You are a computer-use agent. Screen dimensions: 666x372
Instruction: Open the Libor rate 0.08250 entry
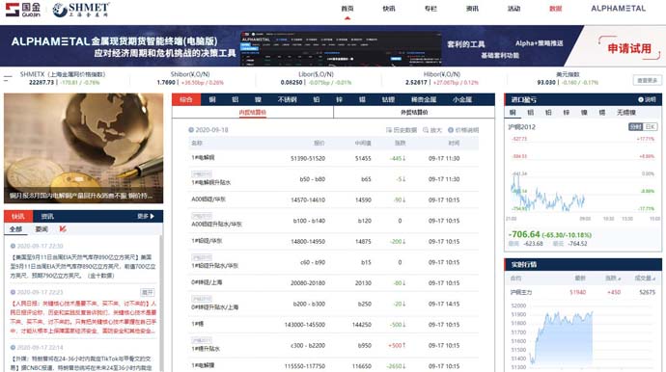[291, 82]
